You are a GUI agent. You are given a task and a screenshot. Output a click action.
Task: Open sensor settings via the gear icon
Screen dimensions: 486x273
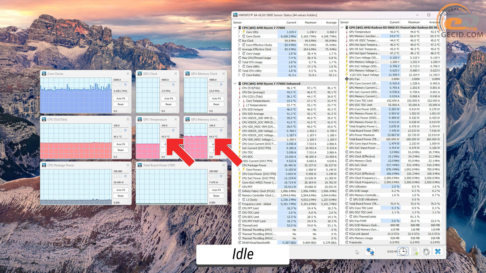(x=426, y=252)
